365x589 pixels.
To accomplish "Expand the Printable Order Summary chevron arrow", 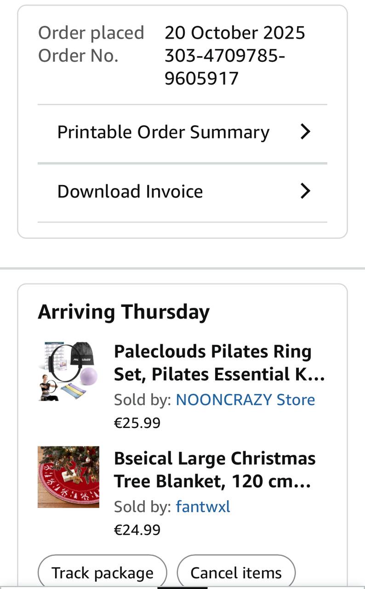I will pos(305,132).
